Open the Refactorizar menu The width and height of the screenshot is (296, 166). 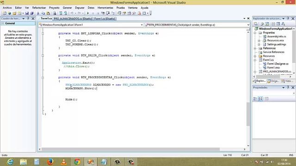(39, 8)
